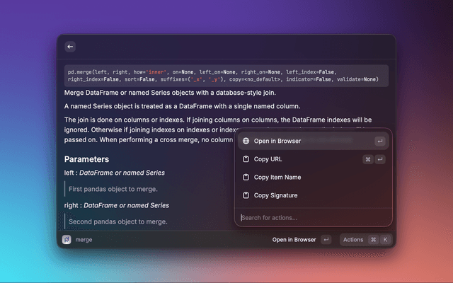Choose 'Copy Signature' from the action list

click(x=275, y=195)
